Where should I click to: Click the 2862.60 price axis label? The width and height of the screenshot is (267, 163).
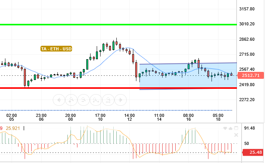[247, 40]
